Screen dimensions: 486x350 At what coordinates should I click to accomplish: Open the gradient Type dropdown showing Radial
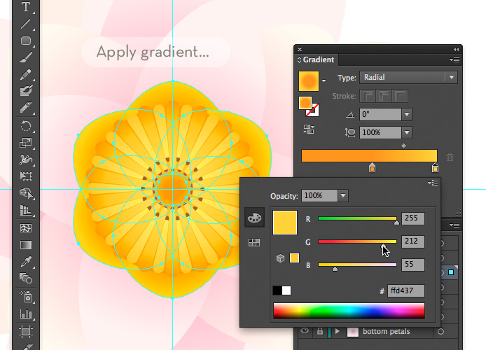(408, 77)
